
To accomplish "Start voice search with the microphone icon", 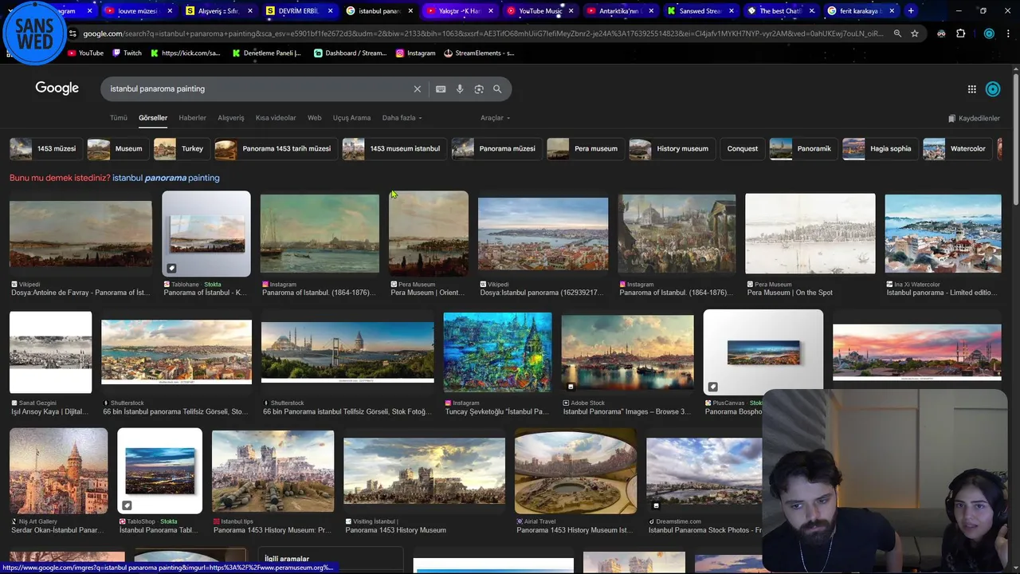I will tap(460, 89).
